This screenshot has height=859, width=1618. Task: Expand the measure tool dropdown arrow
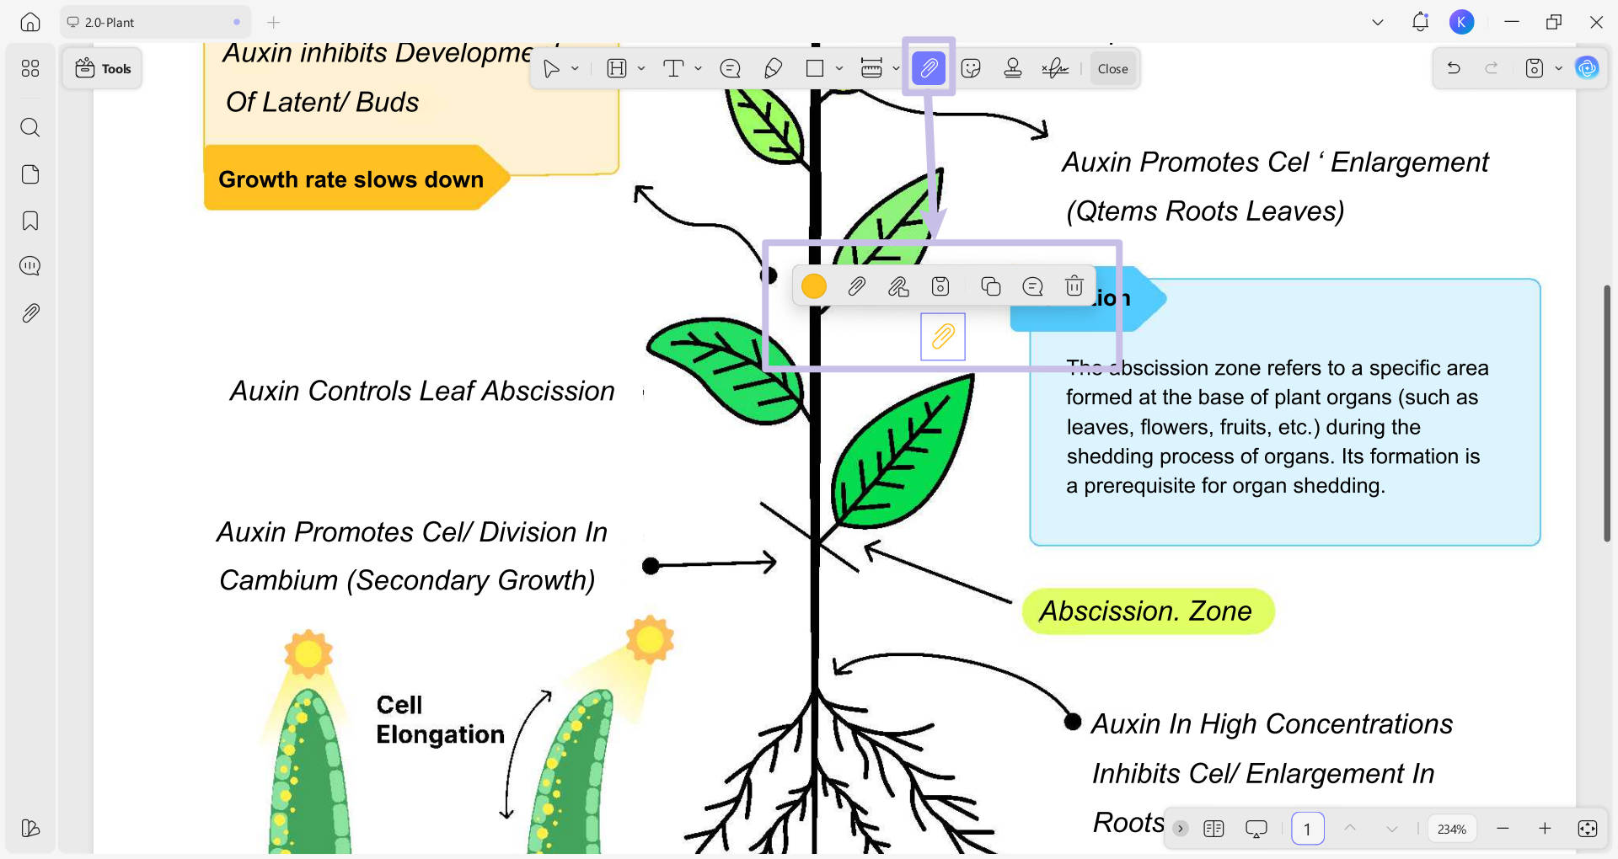(x=896, y=69)
